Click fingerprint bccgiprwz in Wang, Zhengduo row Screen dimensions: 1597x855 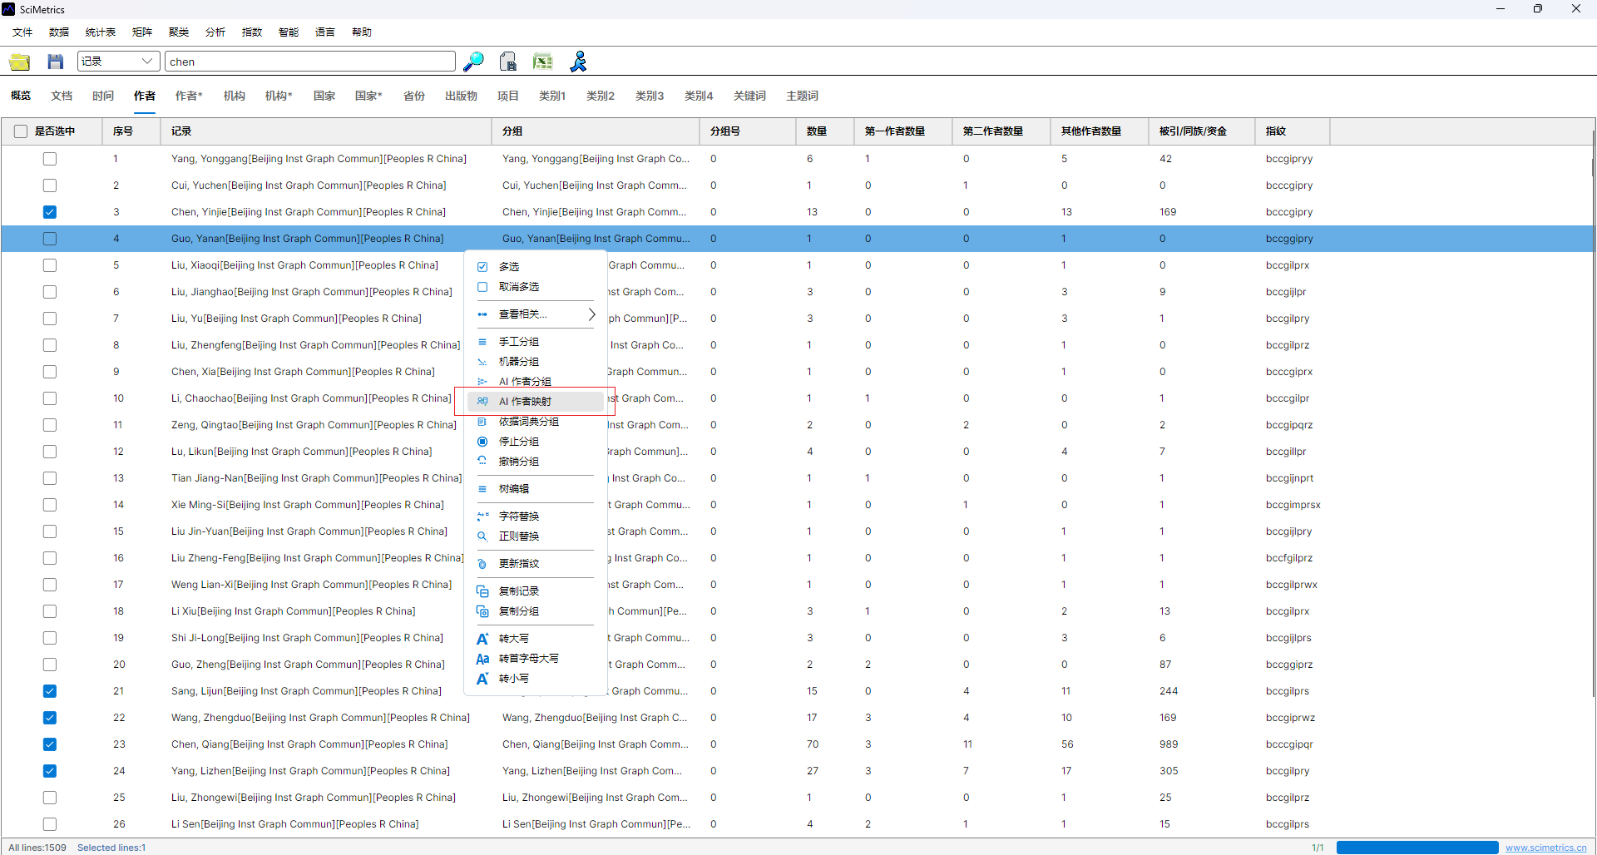1291,718
